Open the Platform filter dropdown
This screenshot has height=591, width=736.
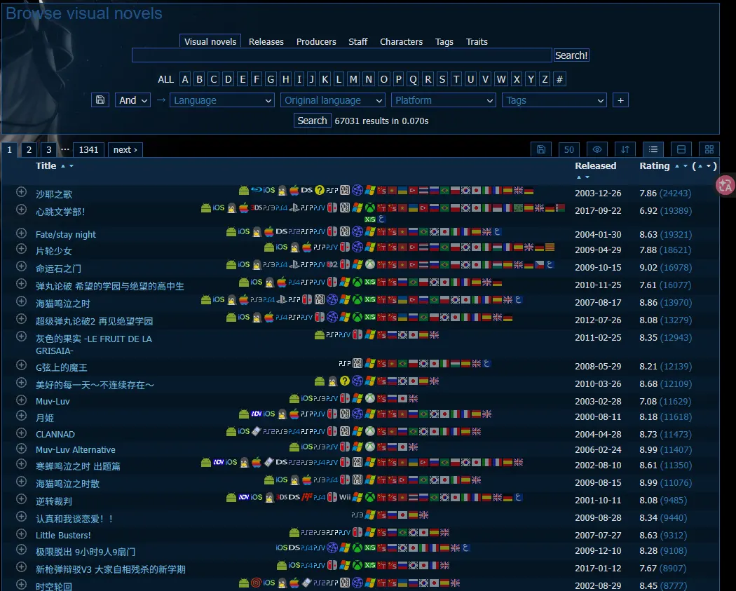pos(444,100)
